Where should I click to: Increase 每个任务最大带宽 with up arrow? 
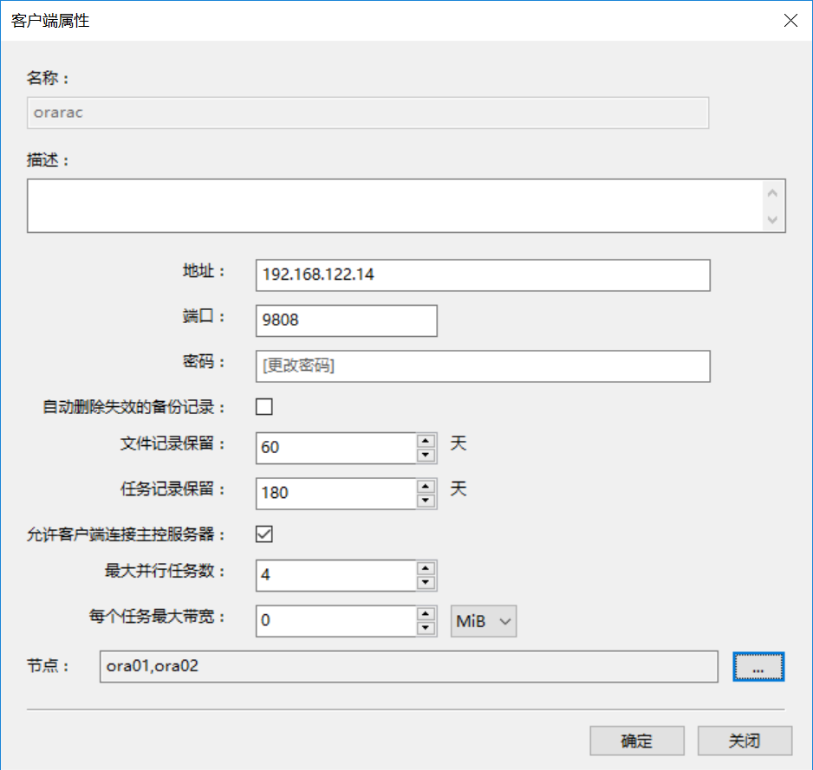click(426, 614)
